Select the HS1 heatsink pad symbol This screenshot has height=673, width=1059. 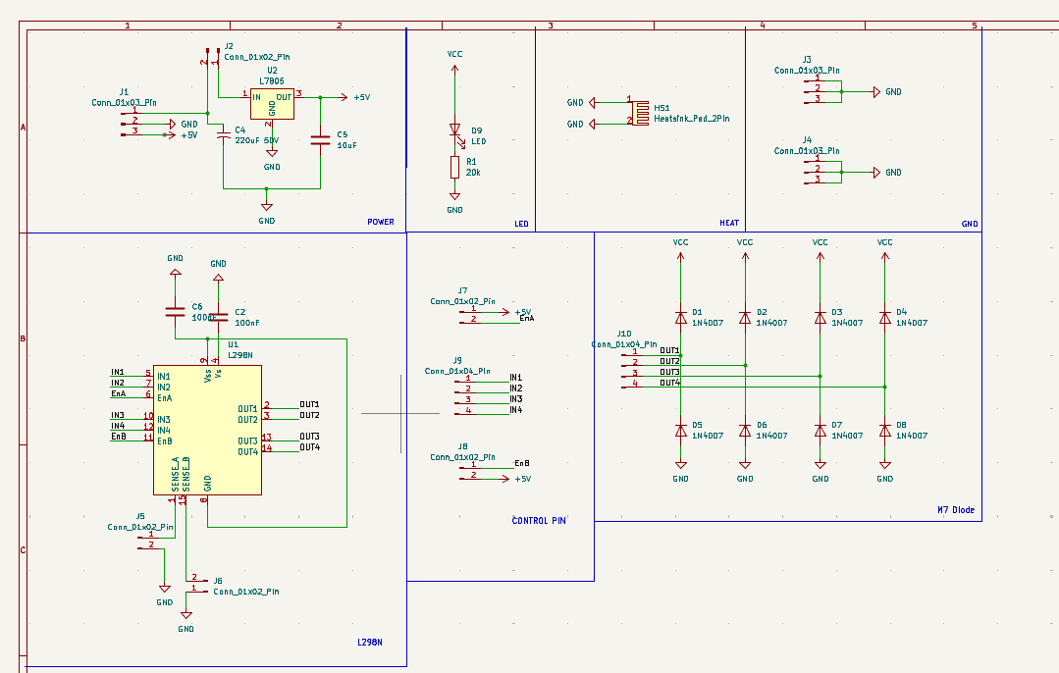coord(639,112)
